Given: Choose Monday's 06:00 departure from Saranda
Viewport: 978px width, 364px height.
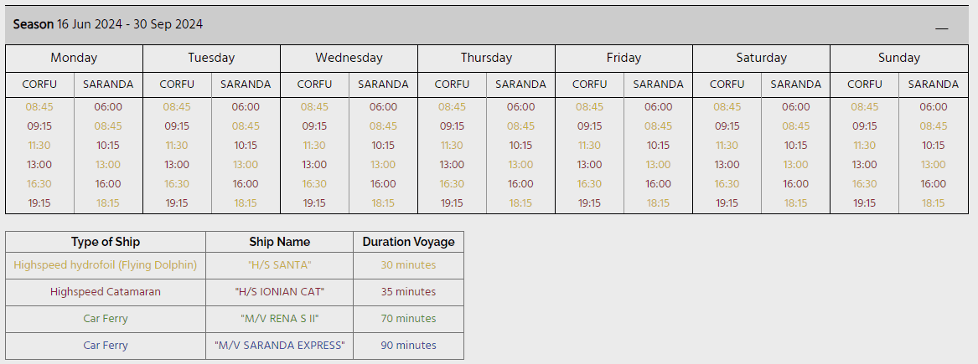Looking at the screenshot, I should click(x=108, y=107).
